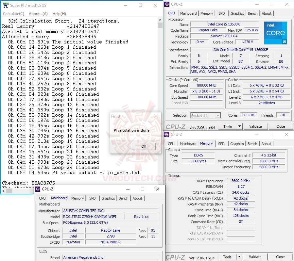Select Bench tab in Mainboard CPU-Z window
The width and height of the screenshot is (294, 261).
(x=123, y=198)
